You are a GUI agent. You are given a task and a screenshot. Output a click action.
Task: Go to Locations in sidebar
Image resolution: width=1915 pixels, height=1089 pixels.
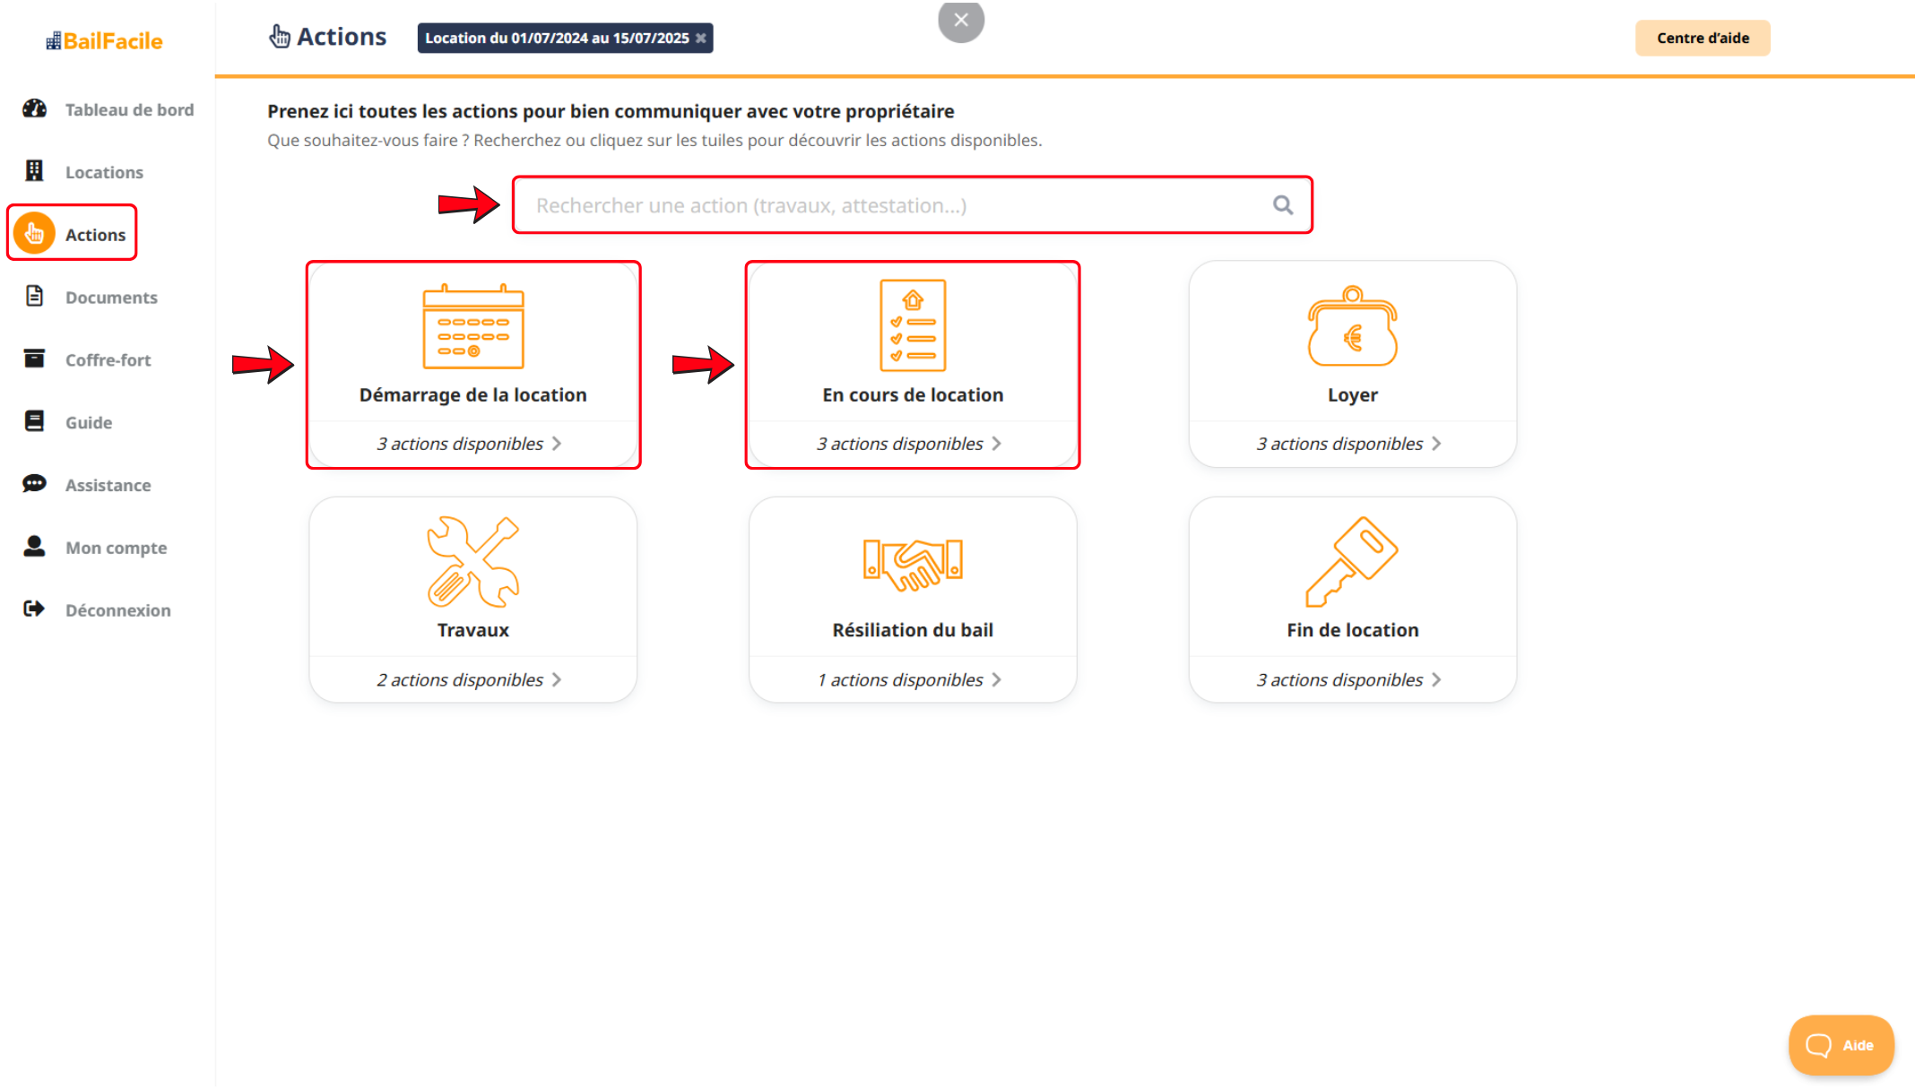click(103, 172)
